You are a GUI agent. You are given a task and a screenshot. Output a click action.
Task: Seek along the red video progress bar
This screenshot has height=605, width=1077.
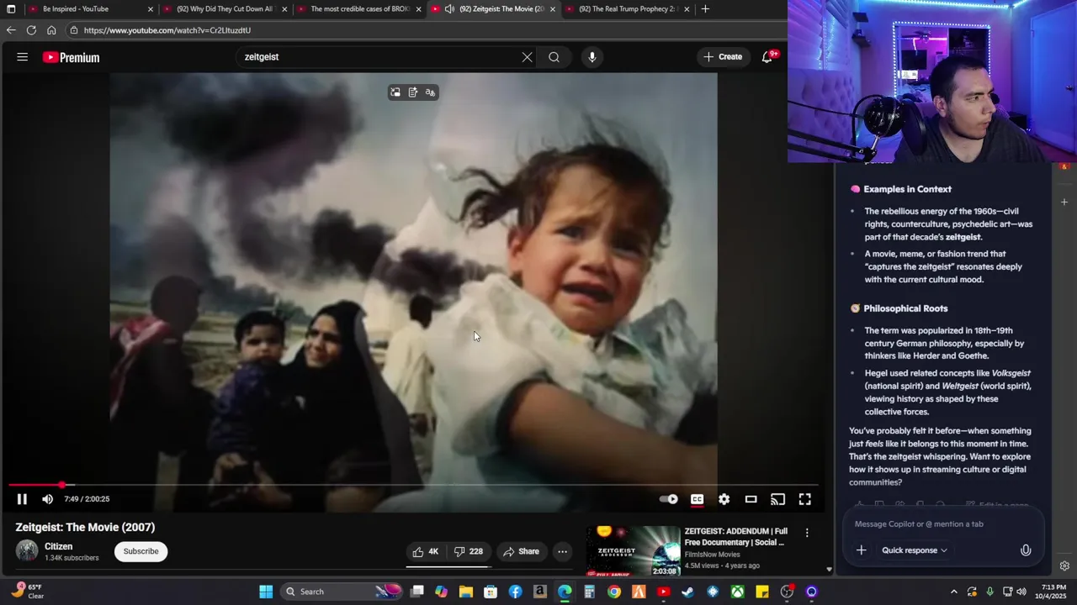click(412, 485)
